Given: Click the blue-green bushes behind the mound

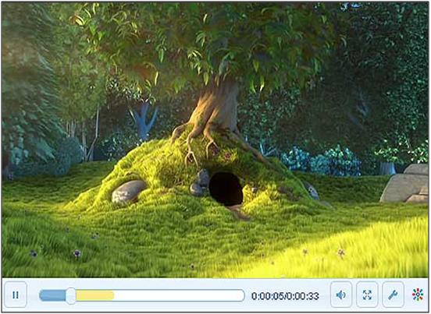Looking at the screenshot, I should [322, 161].
